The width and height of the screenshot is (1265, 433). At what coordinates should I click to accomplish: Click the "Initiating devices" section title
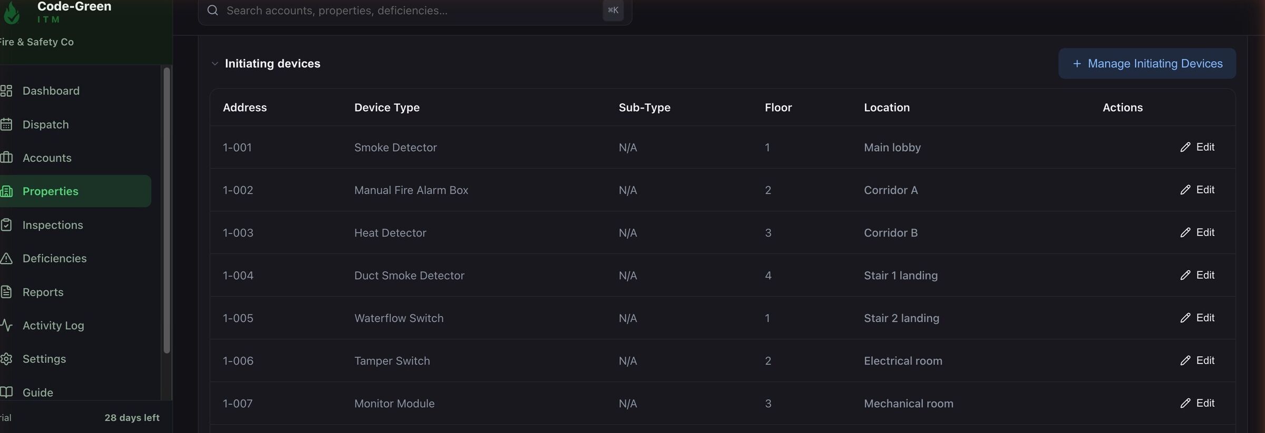(x=273, y=64)
